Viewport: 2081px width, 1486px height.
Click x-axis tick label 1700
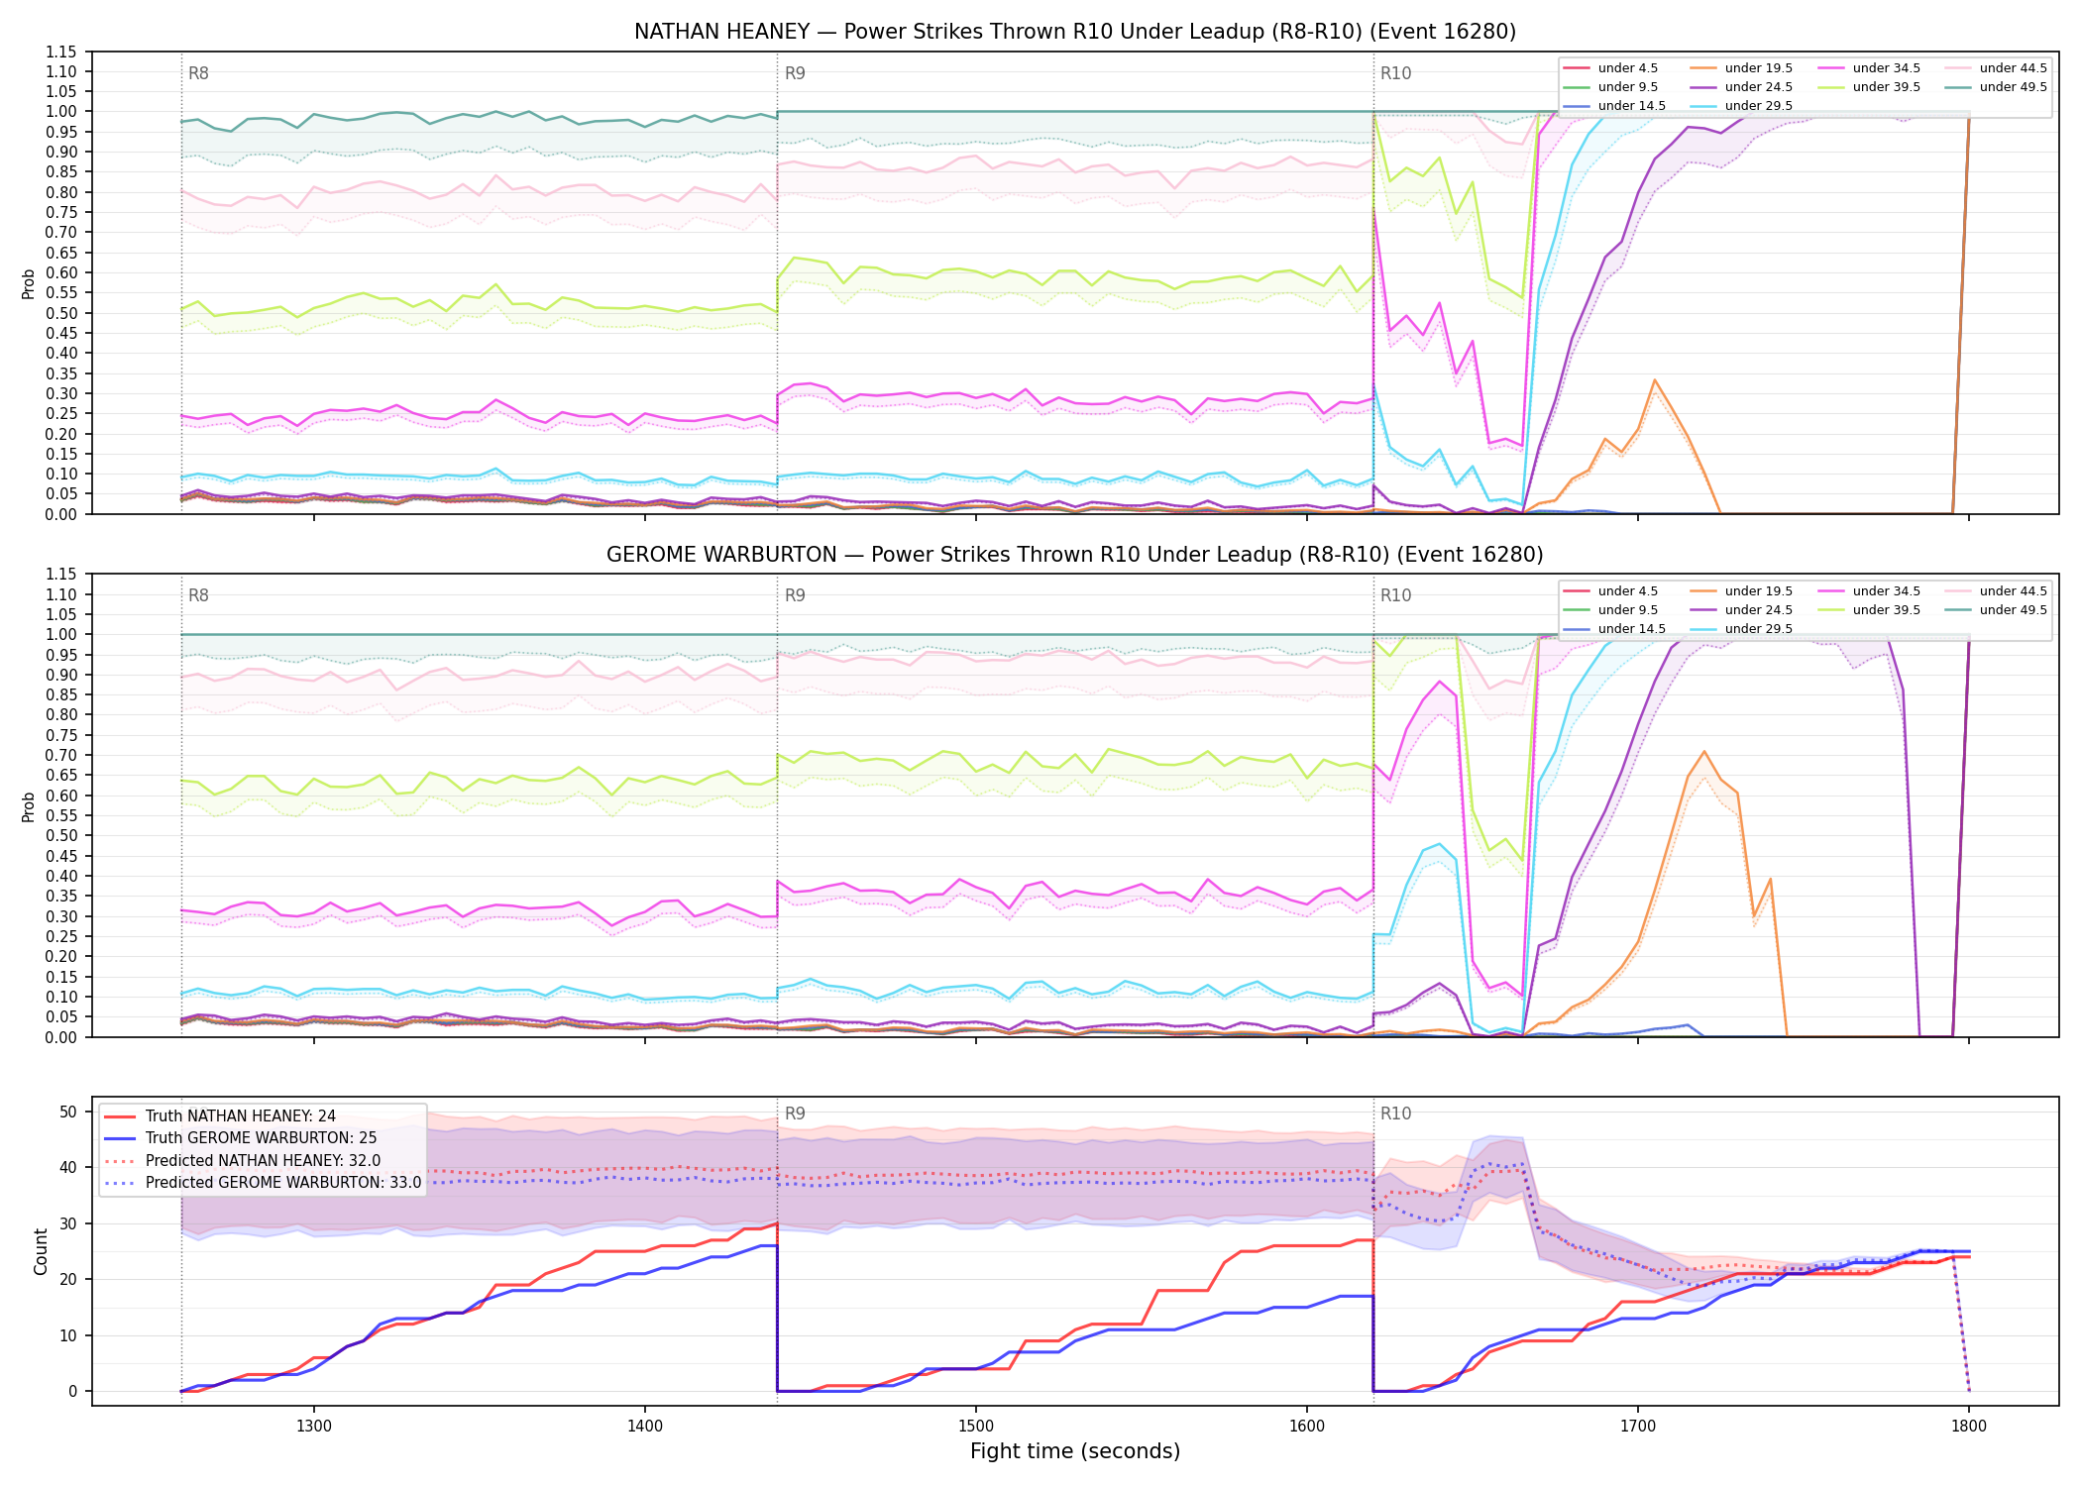pos(1638,1427)
